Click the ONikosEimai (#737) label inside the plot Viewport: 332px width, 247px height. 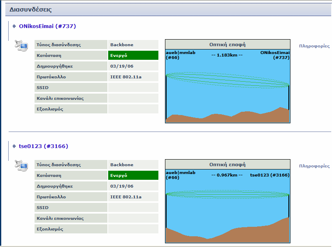click(x=275, y=55)
